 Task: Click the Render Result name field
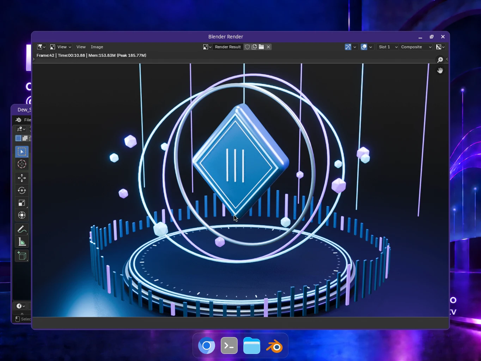[228, 47]
